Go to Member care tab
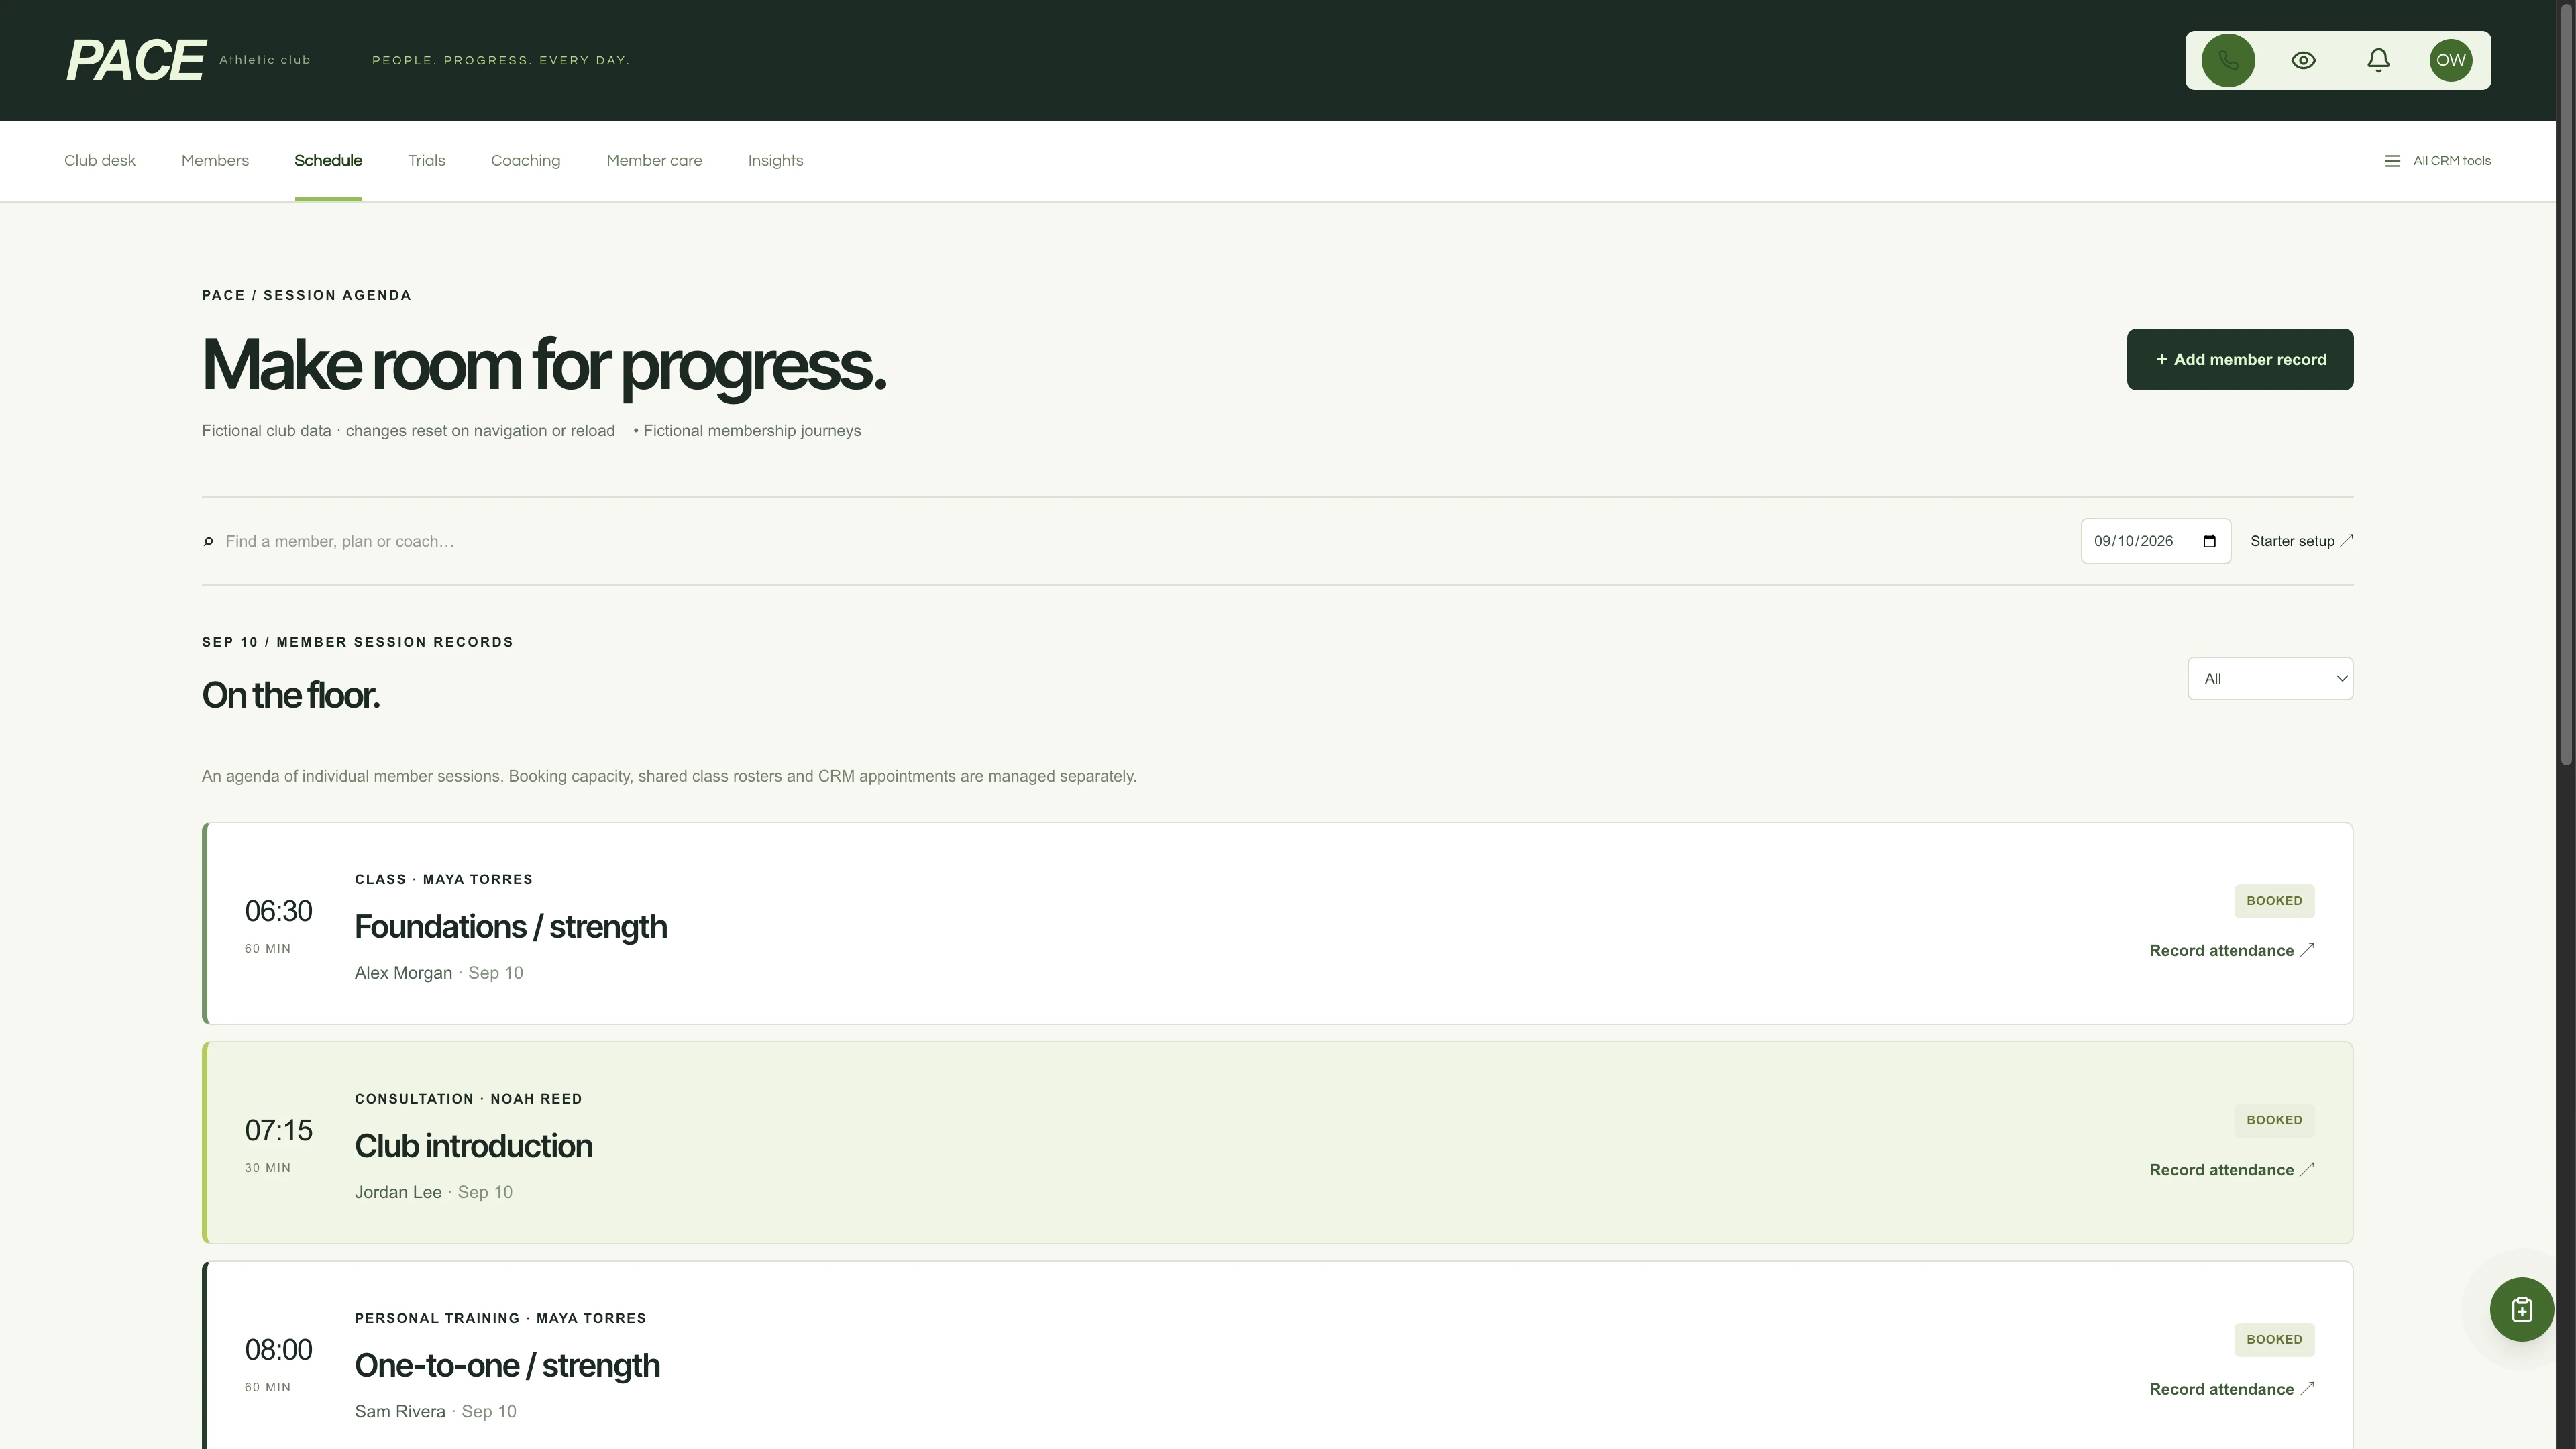This screenshot has width=2576, height=1449. coord(654,161)
